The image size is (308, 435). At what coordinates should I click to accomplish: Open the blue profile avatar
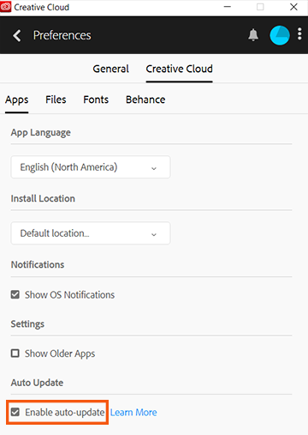280,35
